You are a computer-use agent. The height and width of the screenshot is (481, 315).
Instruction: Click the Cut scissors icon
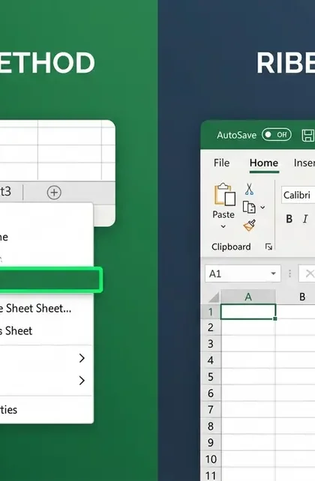click(249, 189)
